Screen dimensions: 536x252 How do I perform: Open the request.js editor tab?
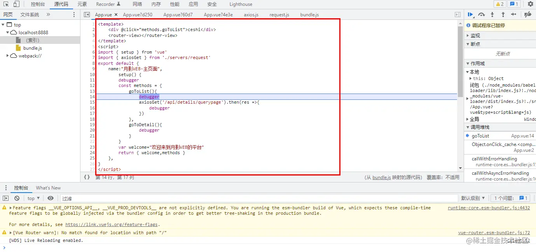coord(279,15)
